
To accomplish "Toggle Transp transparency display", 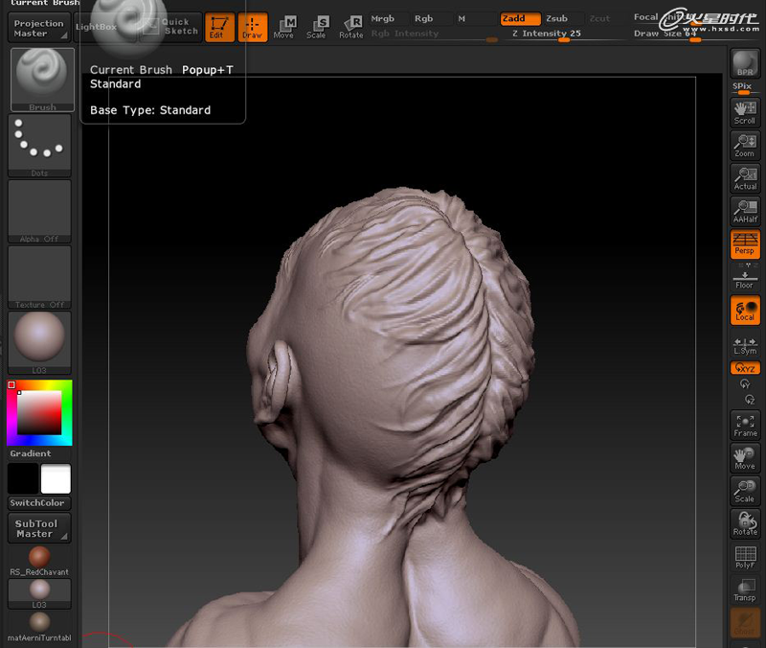I will [745, 590].
